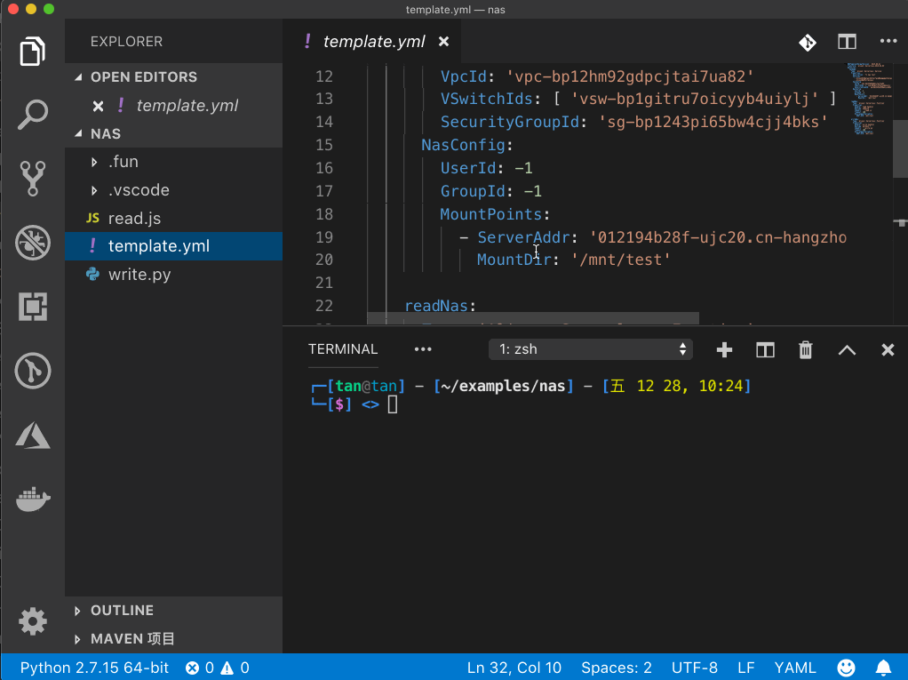Click the 'VpcId' key on line 12

463,76
